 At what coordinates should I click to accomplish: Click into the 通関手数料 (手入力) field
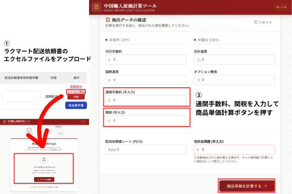click(x=146, y=100)
